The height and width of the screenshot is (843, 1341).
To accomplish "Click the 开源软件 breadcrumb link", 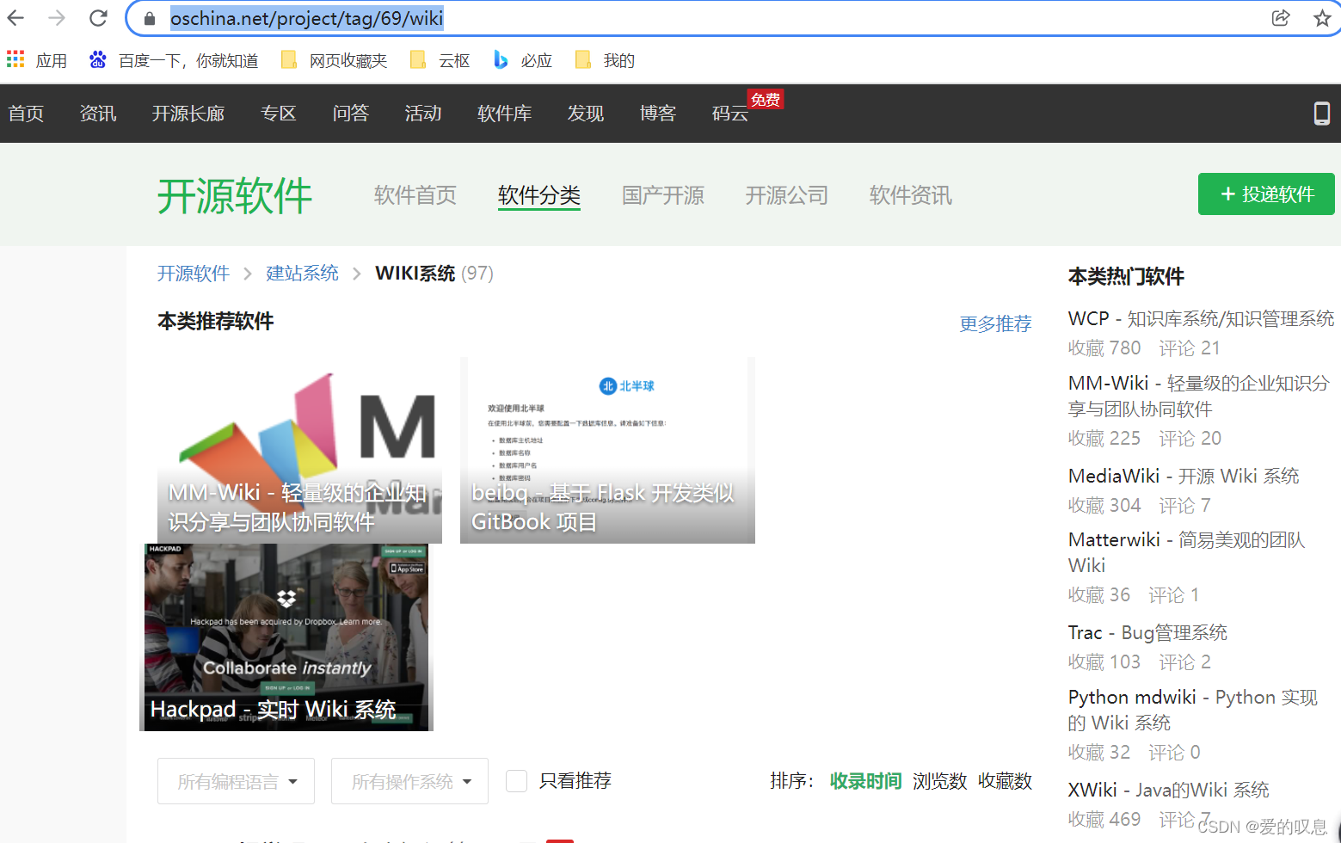I will coord(194,274).
